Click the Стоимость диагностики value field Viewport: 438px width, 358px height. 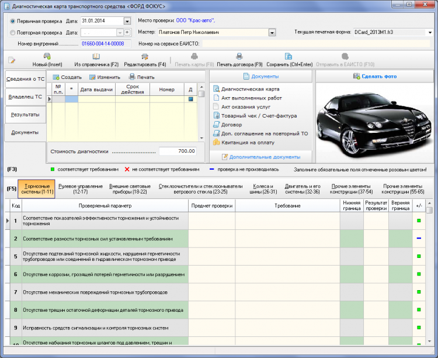pyautogui.click(x=178, y=151)
